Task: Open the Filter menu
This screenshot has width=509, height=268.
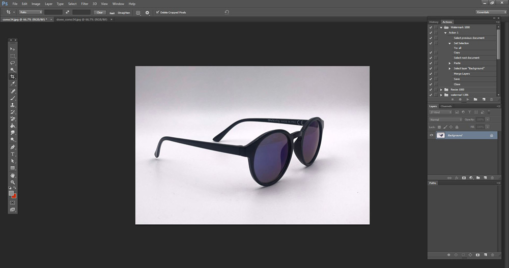Action: (84, 4)
